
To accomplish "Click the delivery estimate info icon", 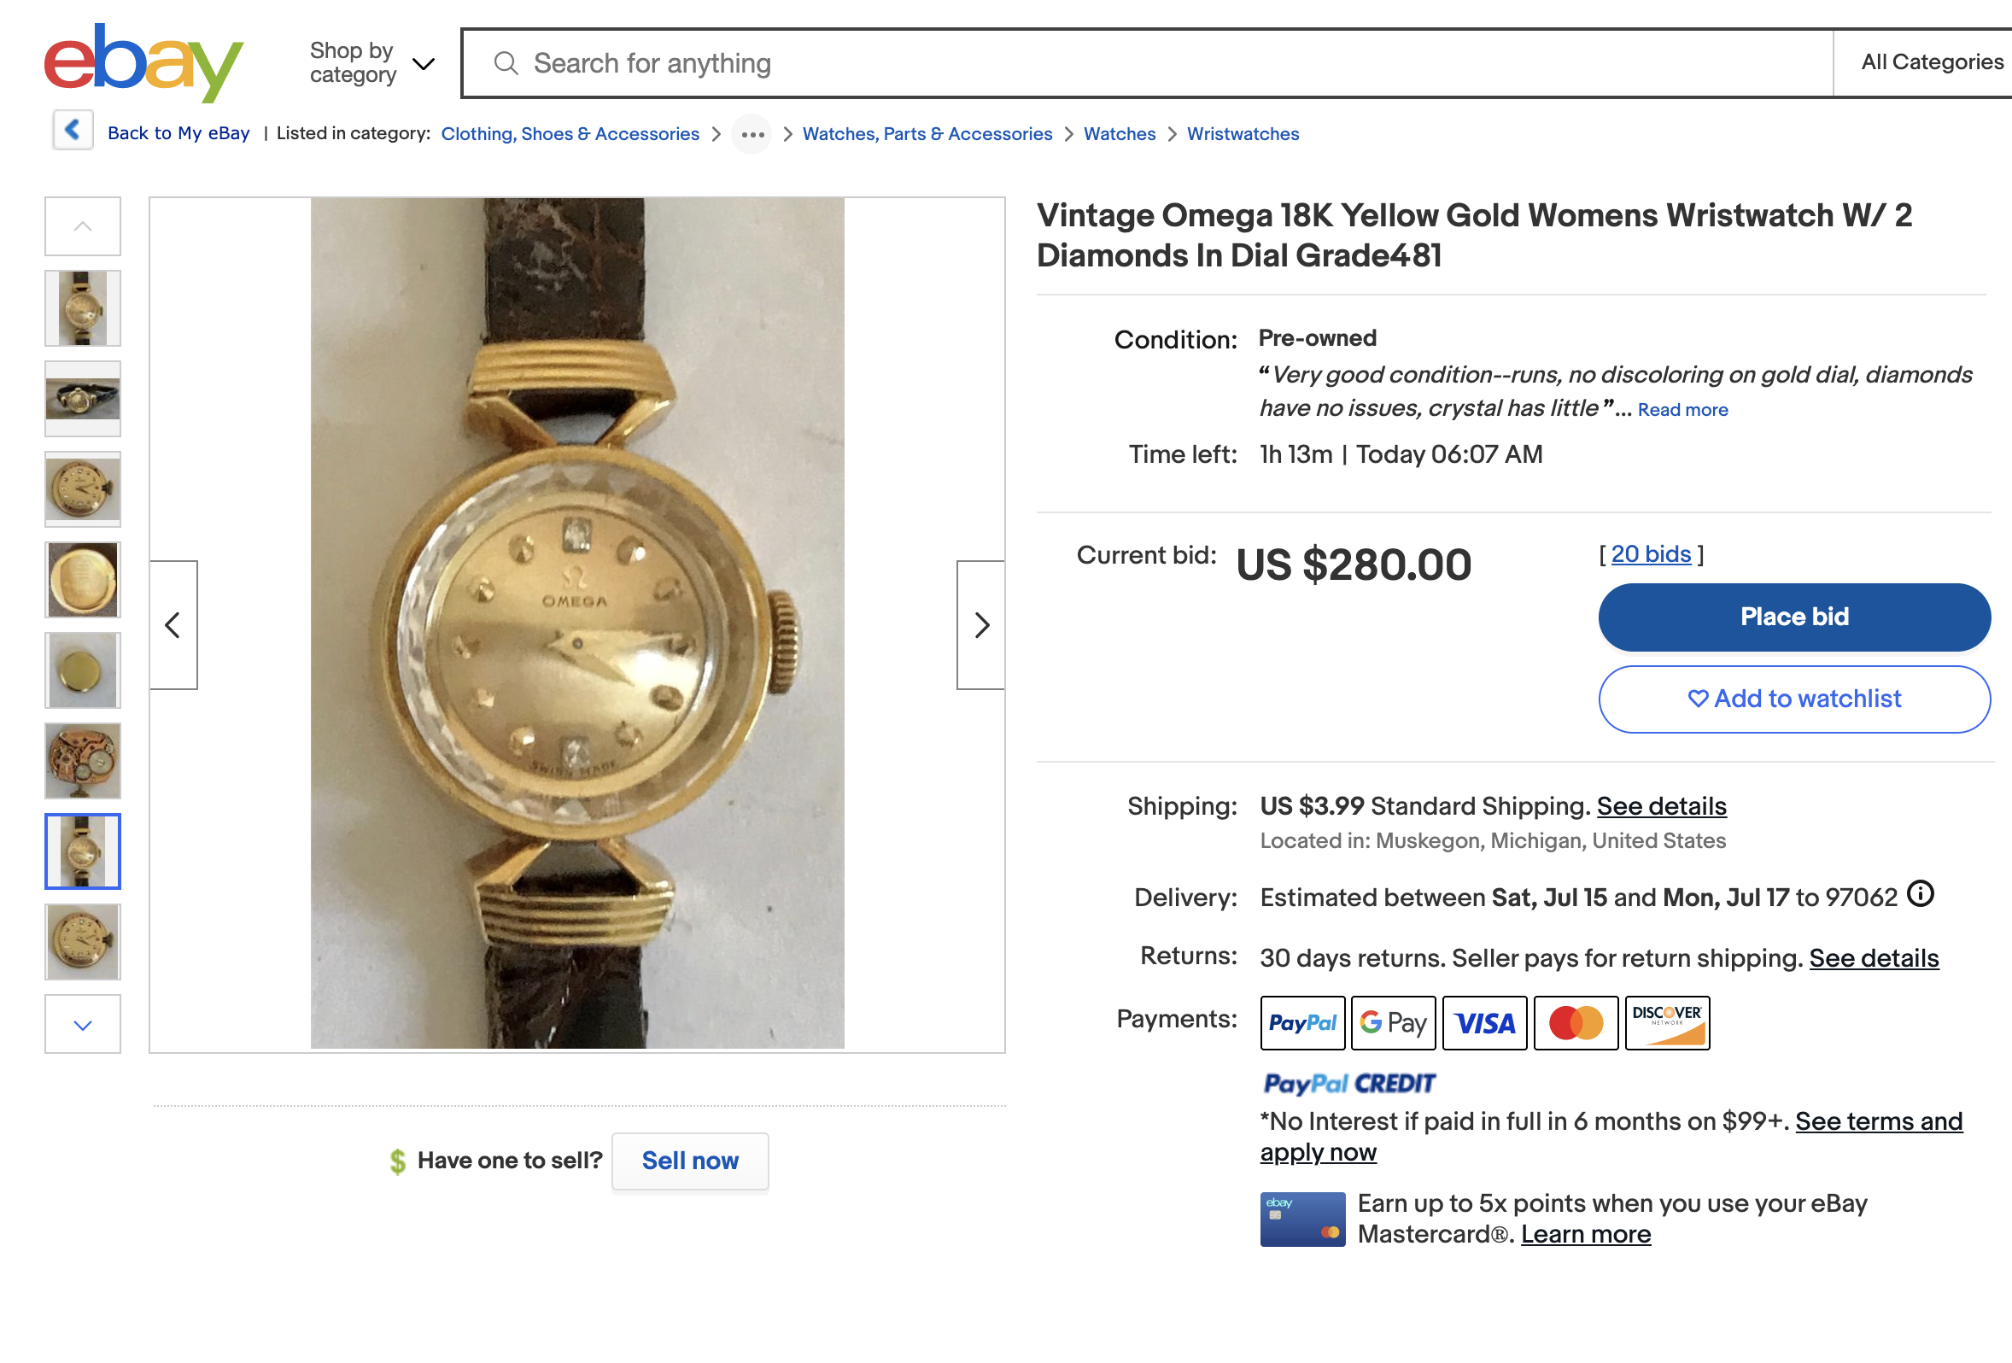I will coord(1921,893).
